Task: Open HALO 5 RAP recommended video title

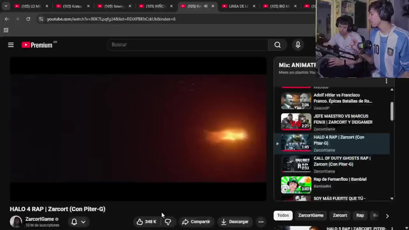Action: click(x=356, y=228)
